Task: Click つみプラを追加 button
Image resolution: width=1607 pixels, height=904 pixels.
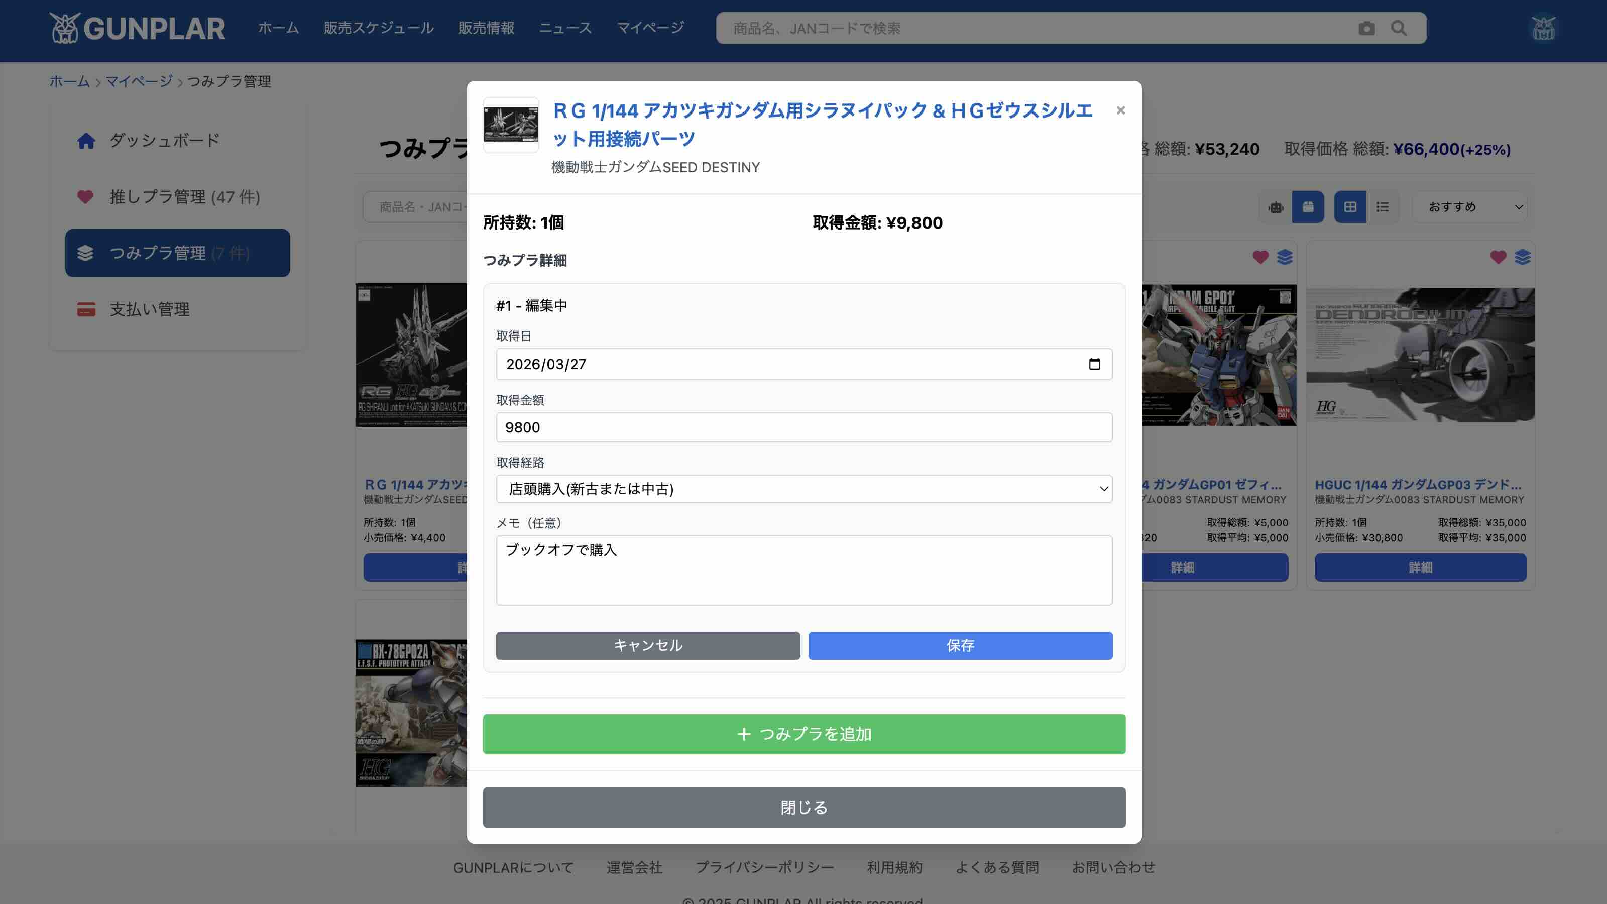Action: point(804,734)
